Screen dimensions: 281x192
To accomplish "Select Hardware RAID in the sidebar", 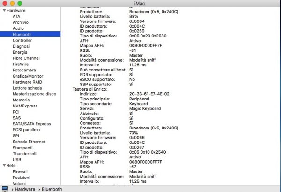I will (27, 82).
